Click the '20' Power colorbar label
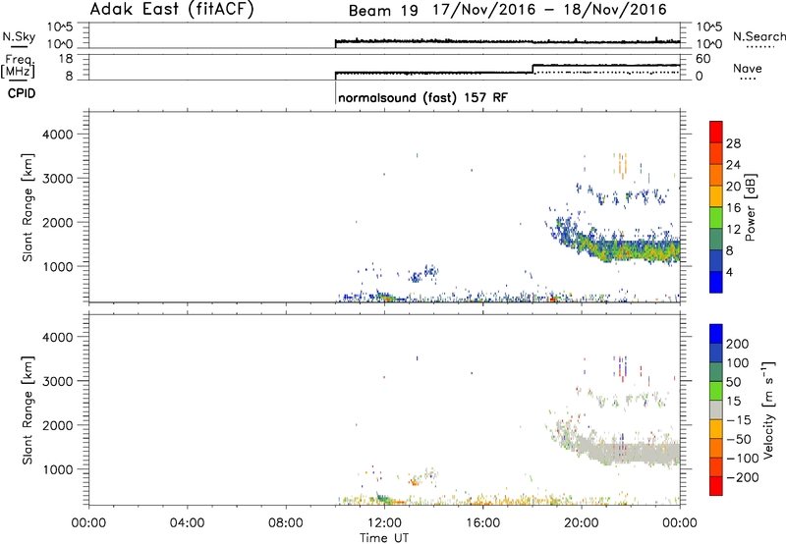 [x=733, y=187]
